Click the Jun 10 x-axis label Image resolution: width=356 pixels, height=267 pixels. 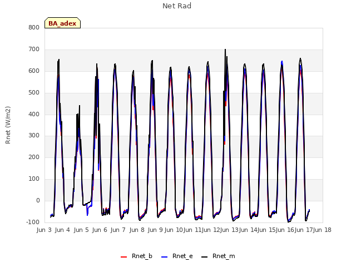174,230
